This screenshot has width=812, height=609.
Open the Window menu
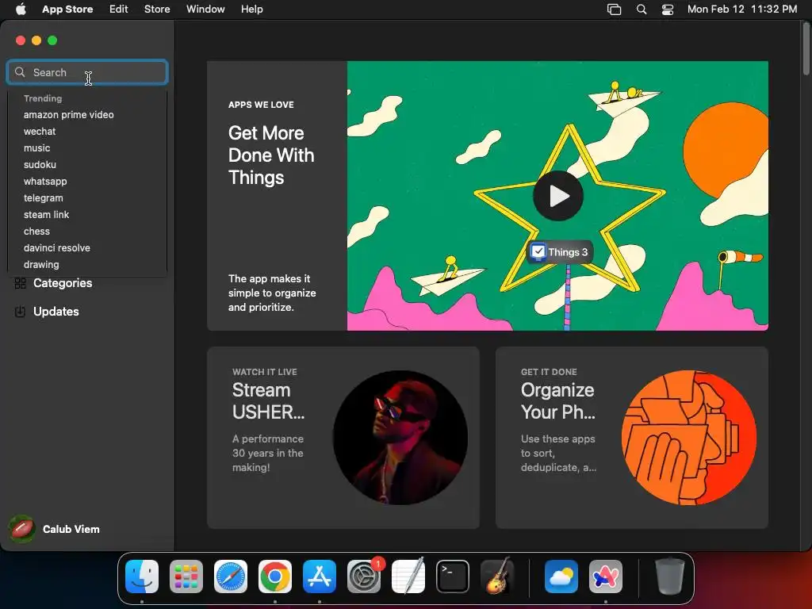tap(205, 10)
